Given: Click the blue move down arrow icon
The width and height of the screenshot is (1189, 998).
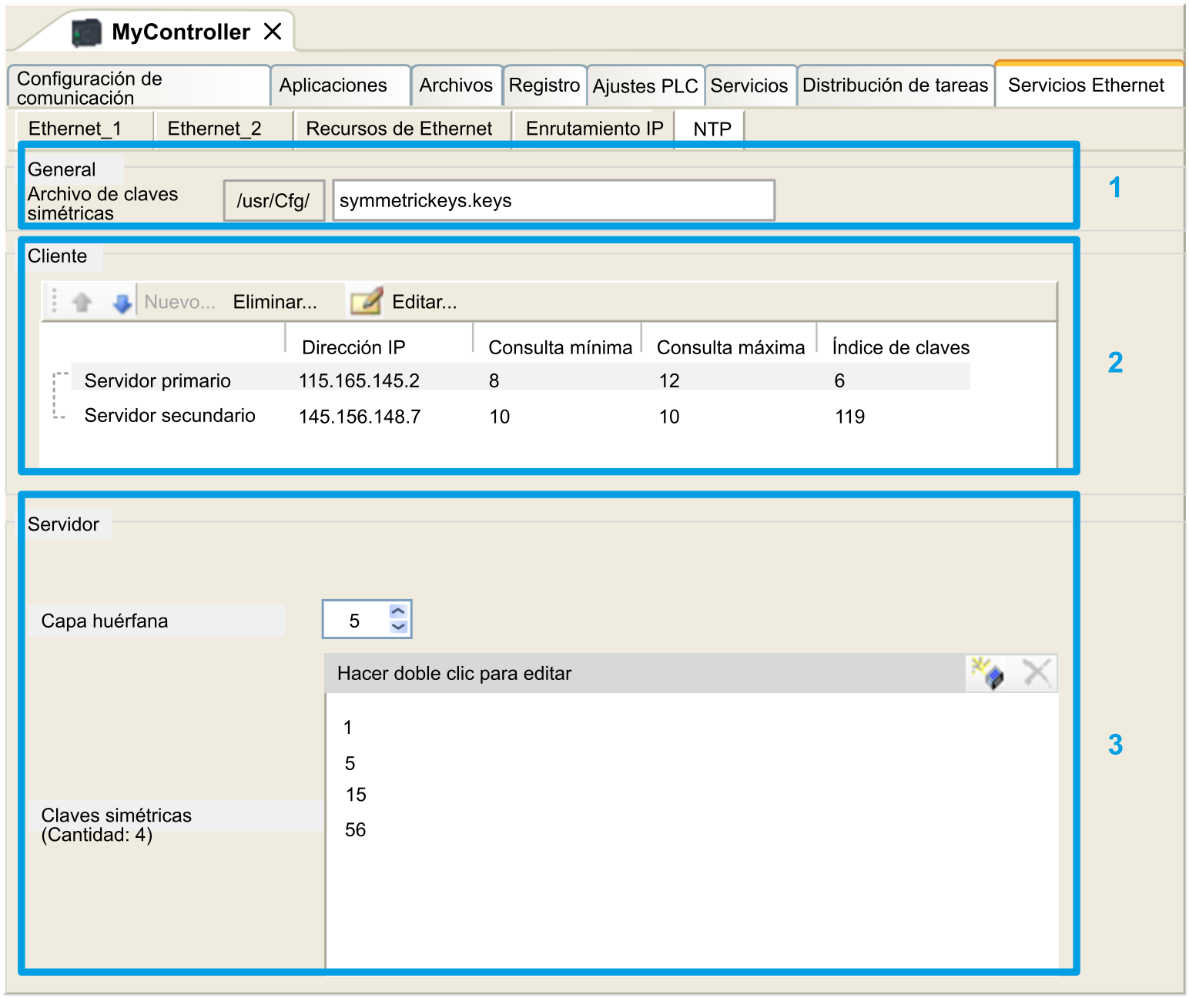Looking at the screenshot, I should pyautogui.click(x=122, y=303).
